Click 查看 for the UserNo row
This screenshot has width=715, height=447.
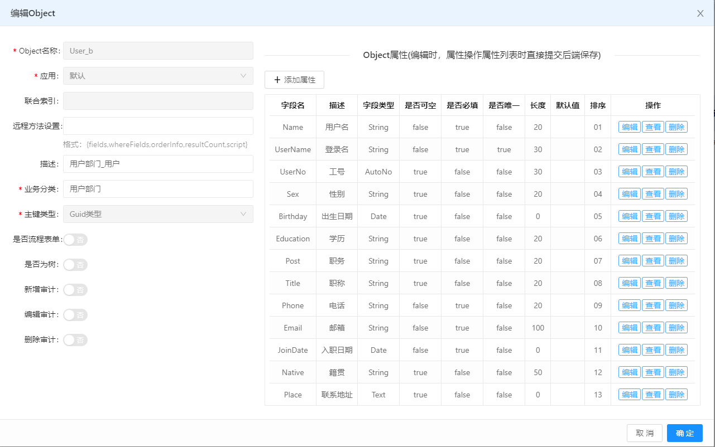653,172
